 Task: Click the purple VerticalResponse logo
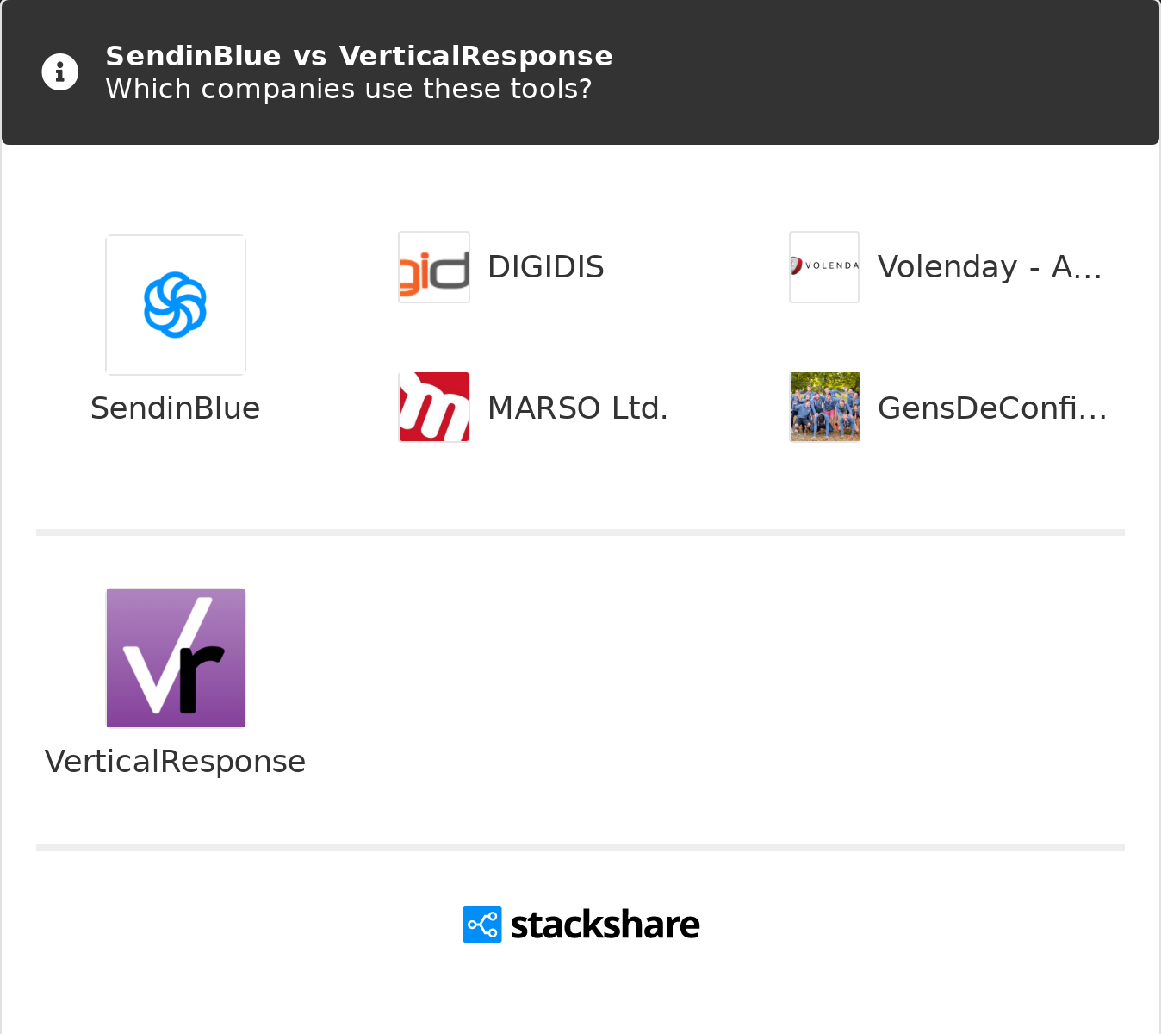click(176, 658)
